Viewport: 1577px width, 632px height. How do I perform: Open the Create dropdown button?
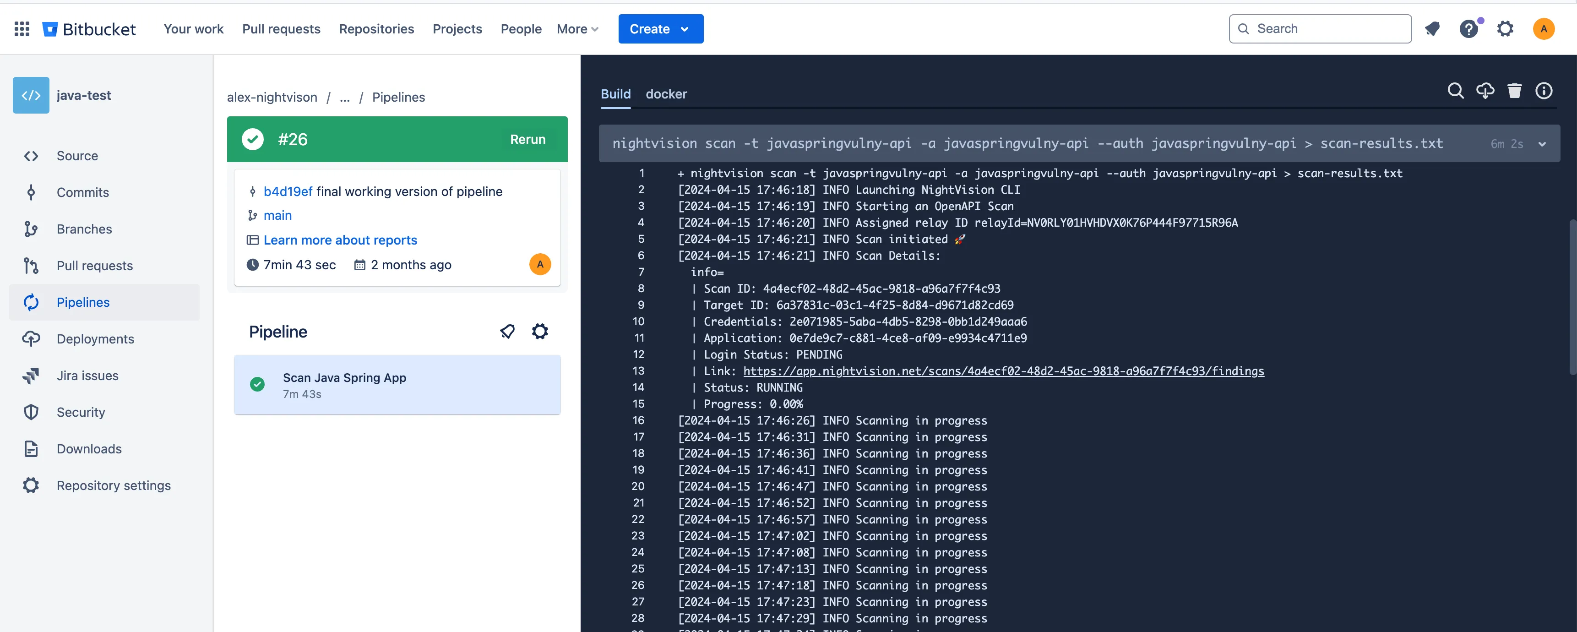(x=661, y=29)
